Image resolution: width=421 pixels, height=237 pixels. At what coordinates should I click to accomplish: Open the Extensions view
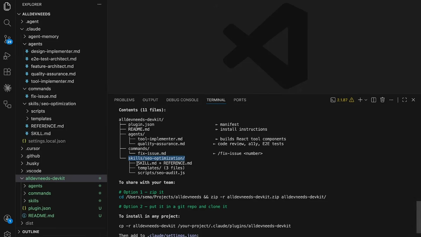point(7,72)
